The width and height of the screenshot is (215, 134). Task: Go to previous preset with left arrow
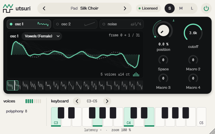(44, 8)
